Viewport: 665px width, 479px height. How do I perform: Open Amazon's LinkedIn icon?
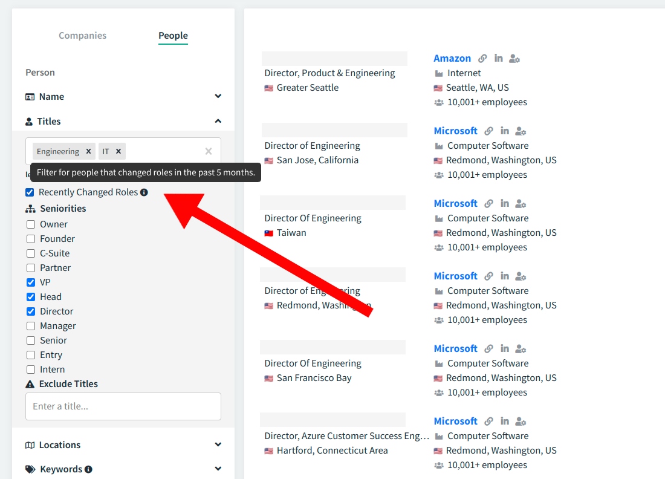pyautogui.click(x=498, y=58)
